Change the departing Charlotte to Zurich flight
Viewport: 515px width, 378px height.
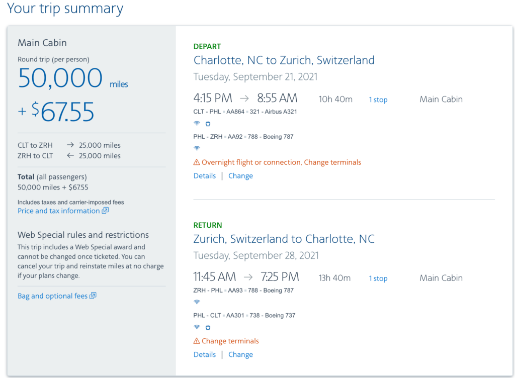[x=240, y=176]
